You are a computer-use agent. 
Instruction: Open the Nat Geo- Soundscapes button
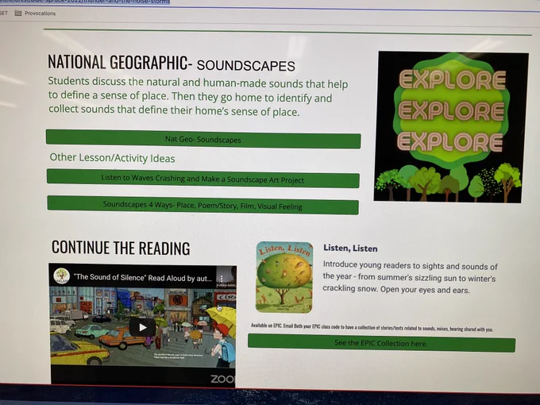click(x=203, y=139)
